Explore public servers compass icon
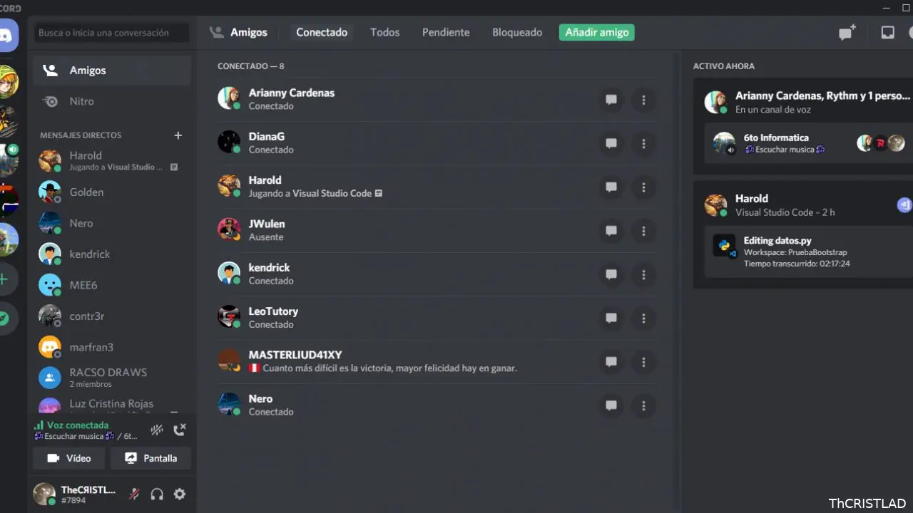Image resolution: width=913 pixels, height=513 pixels. pyautogui.click(x=6, y=318)
